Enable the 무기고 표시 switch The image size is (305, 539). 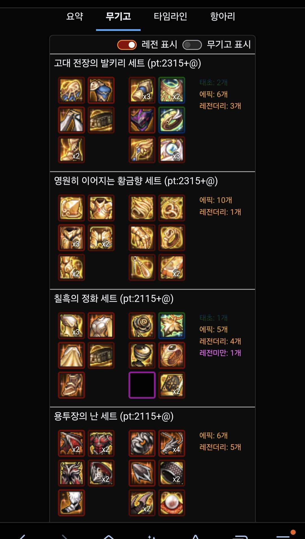click(x=192, y=45)
